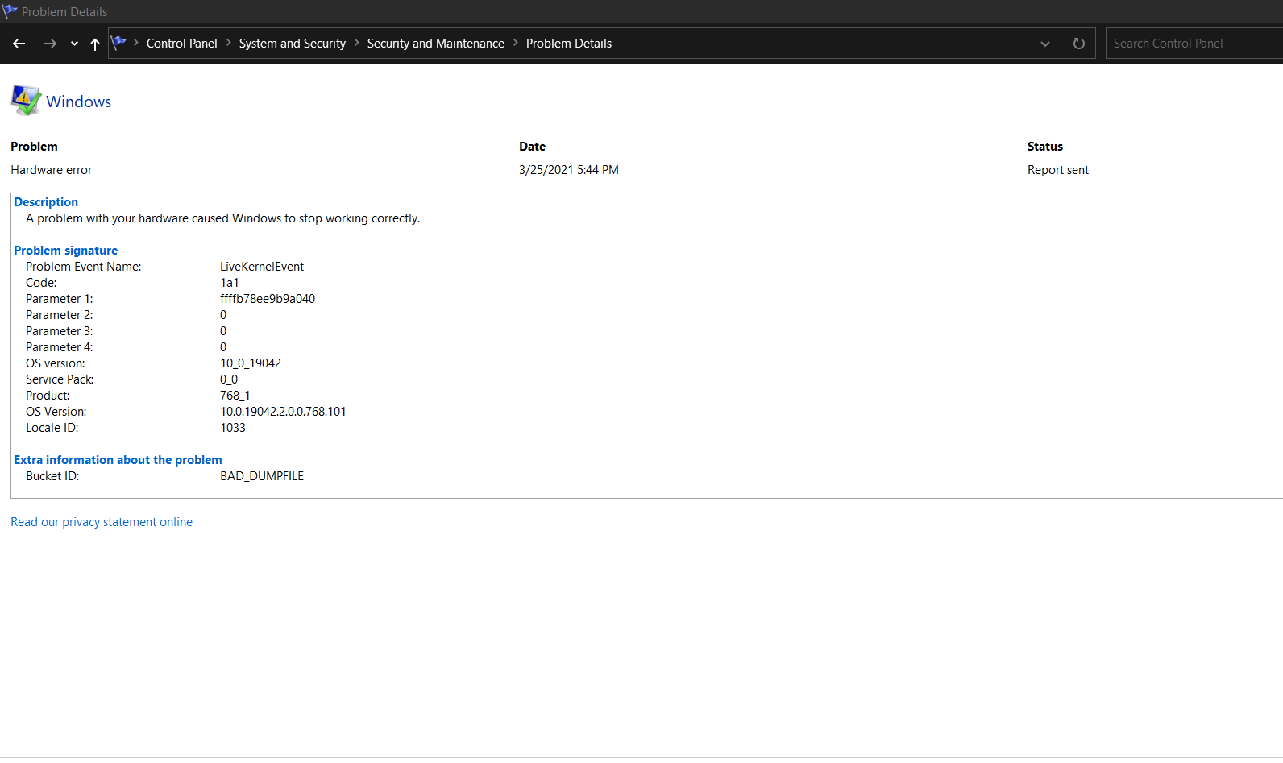Click the Windows heading text
This screenshot has height=763, width=1283.
pyautogui.click(x=79, y=102)
